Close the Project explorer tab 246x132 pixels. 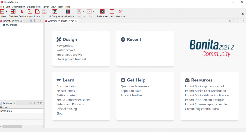point(21,21)
